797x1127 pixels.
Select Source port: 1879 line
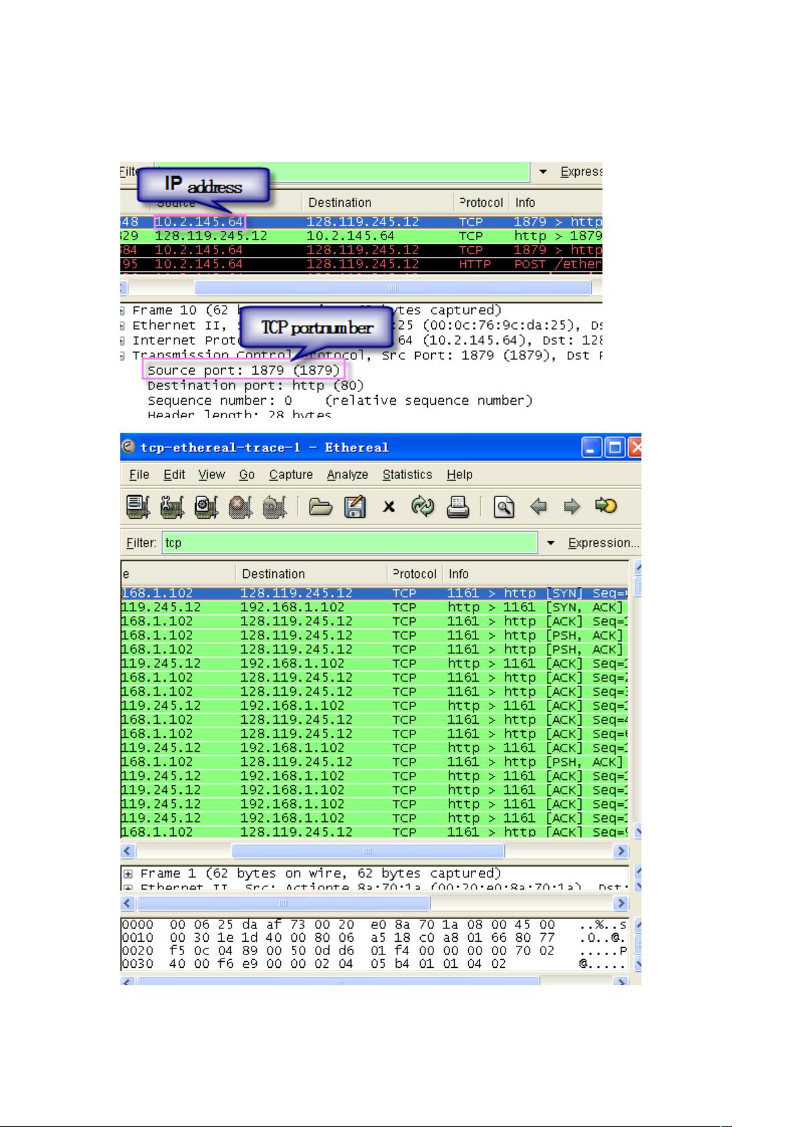tap(244, 371)
